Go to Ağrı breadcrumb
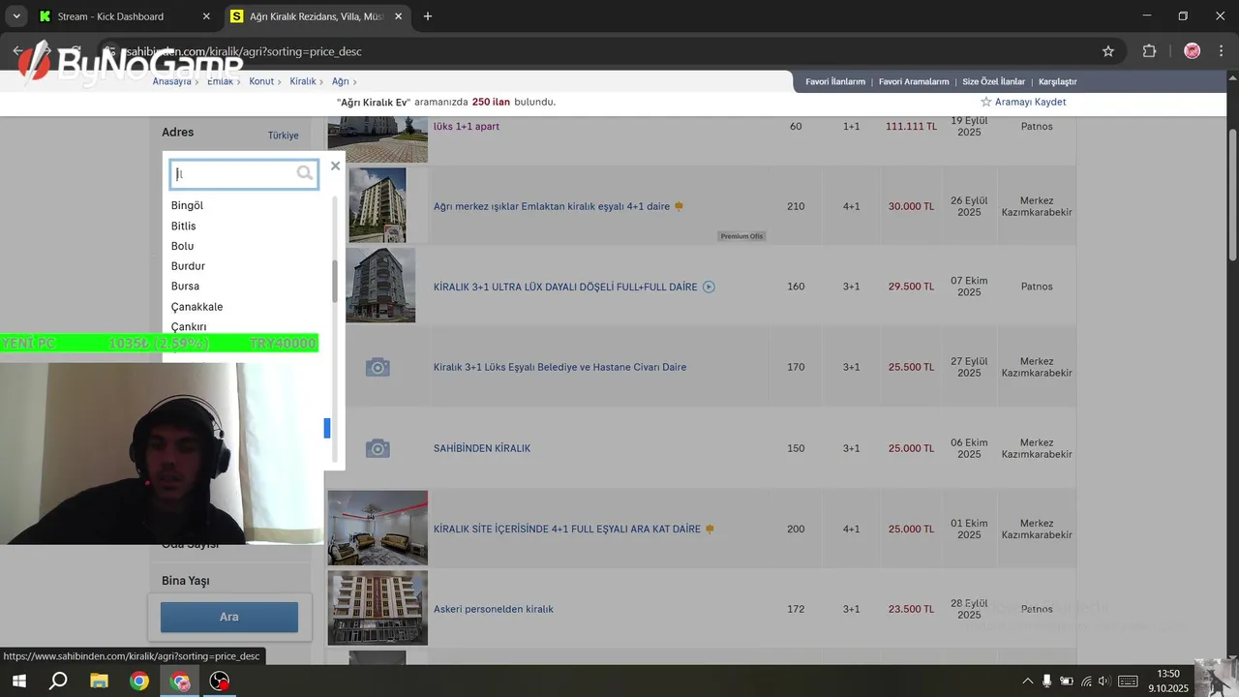Viewport: 1239px width, 697px height. point(341,81)
